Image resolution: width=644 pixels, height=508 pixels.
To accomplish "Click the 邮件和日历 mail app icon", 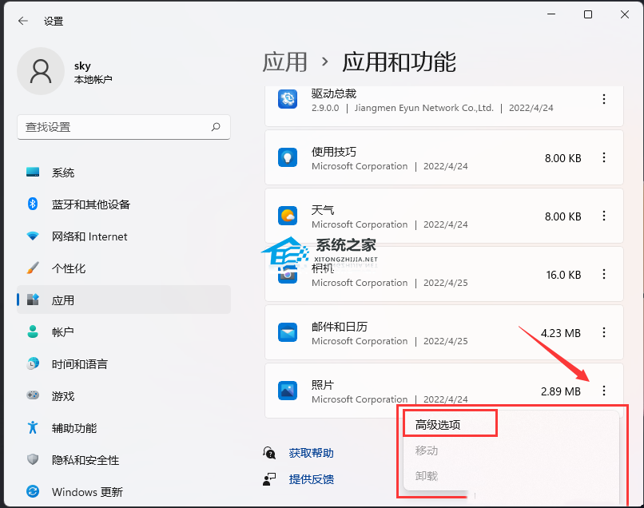I will tap(288, 332).
